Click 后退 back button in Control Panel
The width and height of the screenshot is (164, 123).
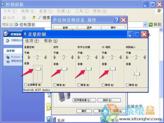pos(9,18)
